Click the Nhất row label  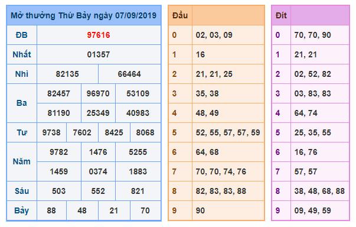tap(22, 54)
